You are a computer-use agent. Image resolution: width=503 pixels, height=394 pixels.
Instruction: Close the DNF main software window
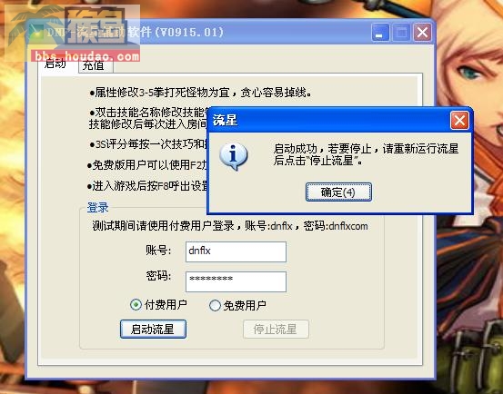click(422, 33)
